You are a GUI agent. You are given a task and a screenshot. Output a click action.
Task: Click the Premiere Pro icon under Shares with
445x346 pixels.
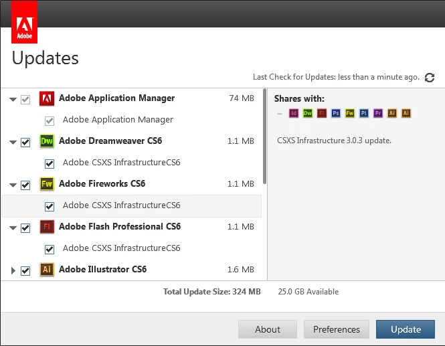coord(378,113)
